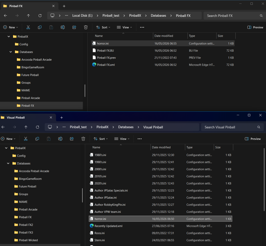Collapse Databases tree node in Visual Pinball window

[x=8, y=163]
